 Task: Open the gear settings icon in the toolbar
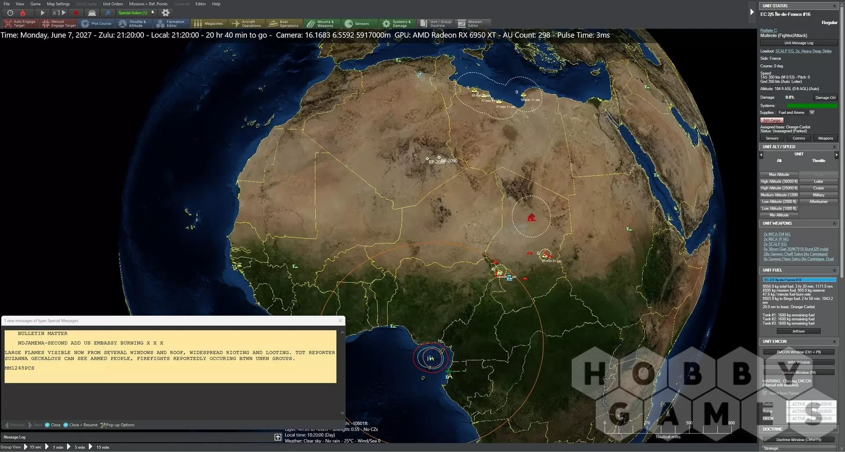pyautogui.click(x=165, y=13)
